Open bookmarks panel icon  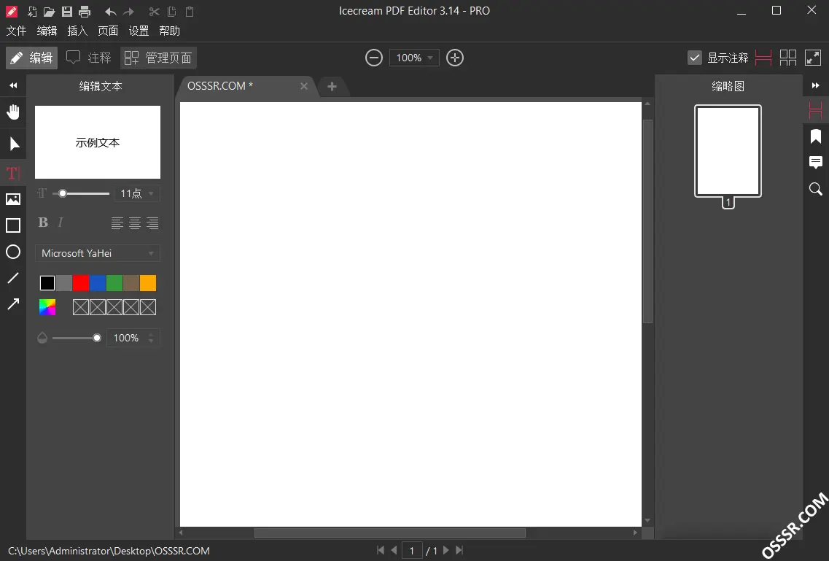pos(816,136)
